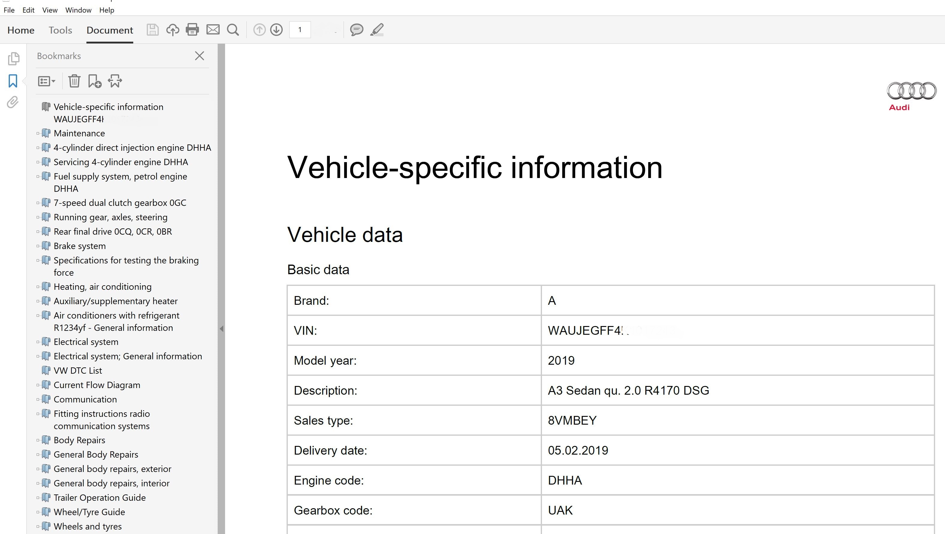The width and height of the screenshot is (945, 534).
Task: Save the document via the floppy disk icon
Action: [x=153, y=30]
